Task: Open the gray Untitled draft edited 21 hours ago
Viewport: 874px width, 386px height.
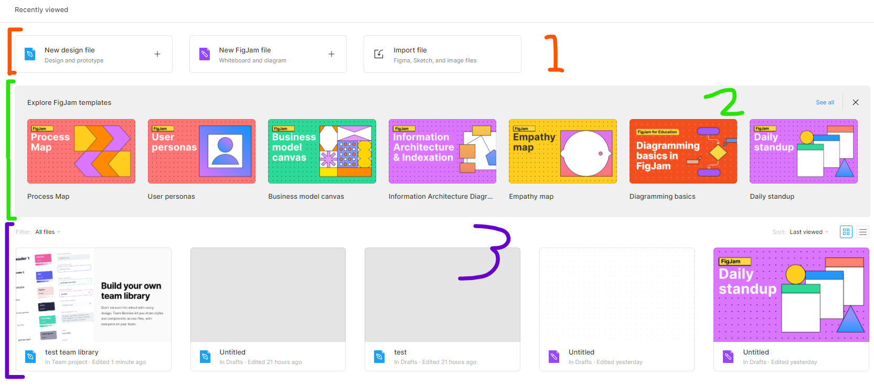Action: [x=268, y=295]
